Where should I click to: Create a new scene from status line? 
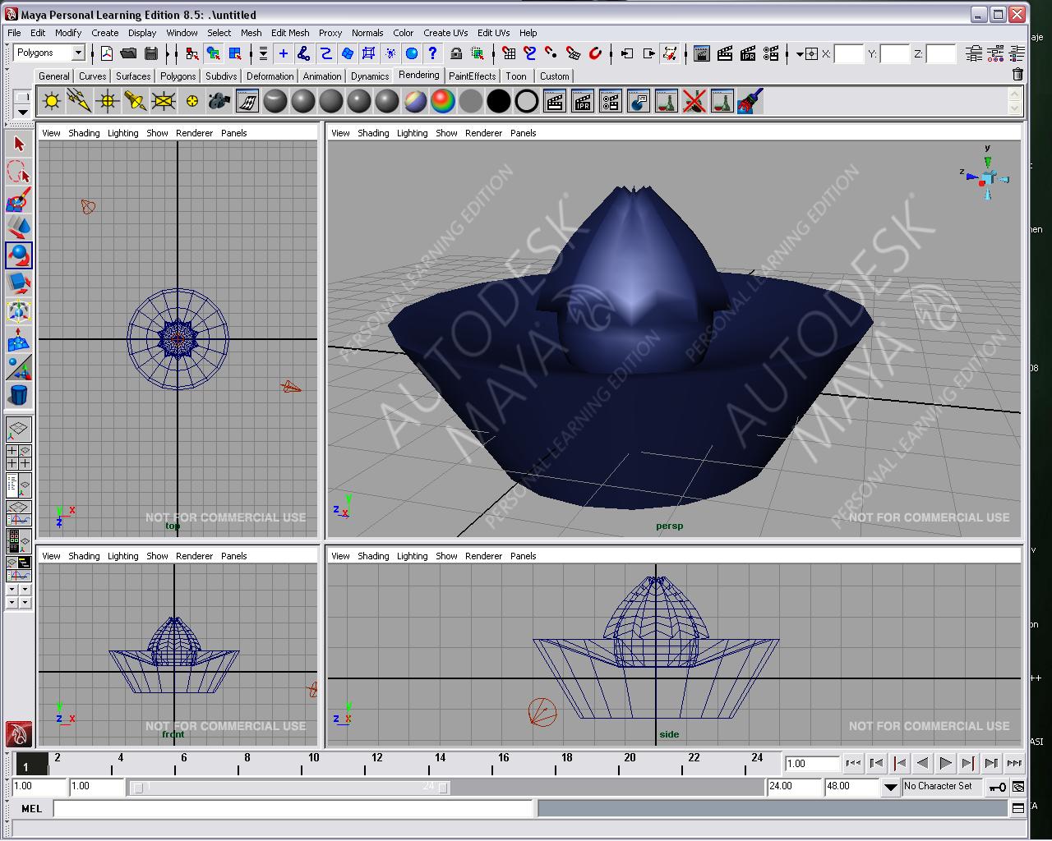click(x=107, y=53)
